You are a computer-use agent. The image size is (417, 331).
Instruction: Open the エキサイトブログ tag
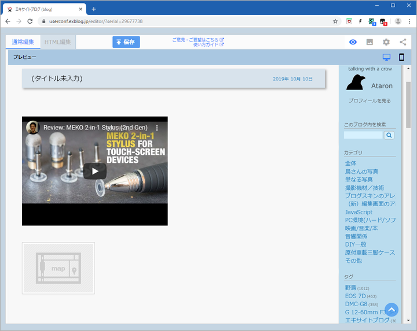pos(367,320)
